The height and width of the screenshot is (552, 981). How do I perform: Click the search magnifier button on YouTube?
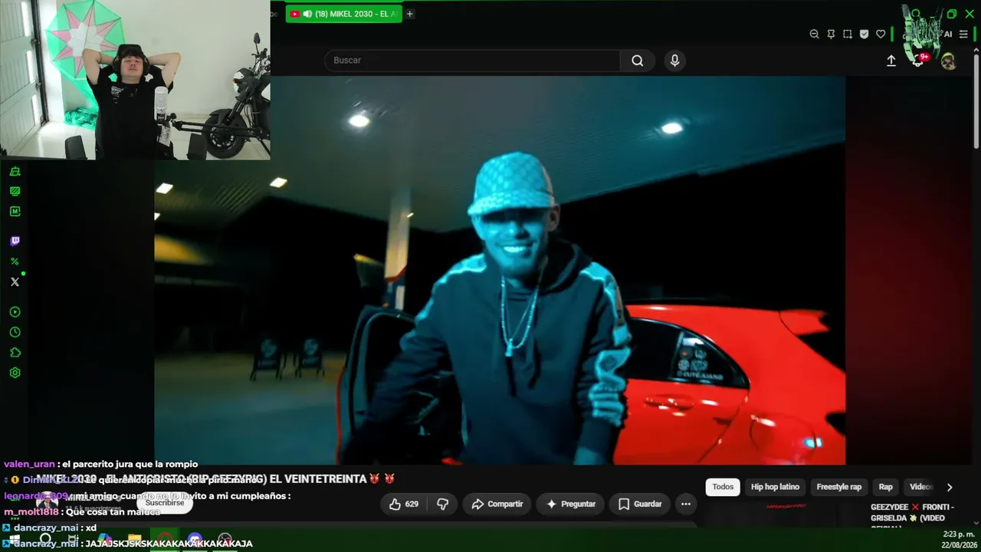click(x=637, y=61)
